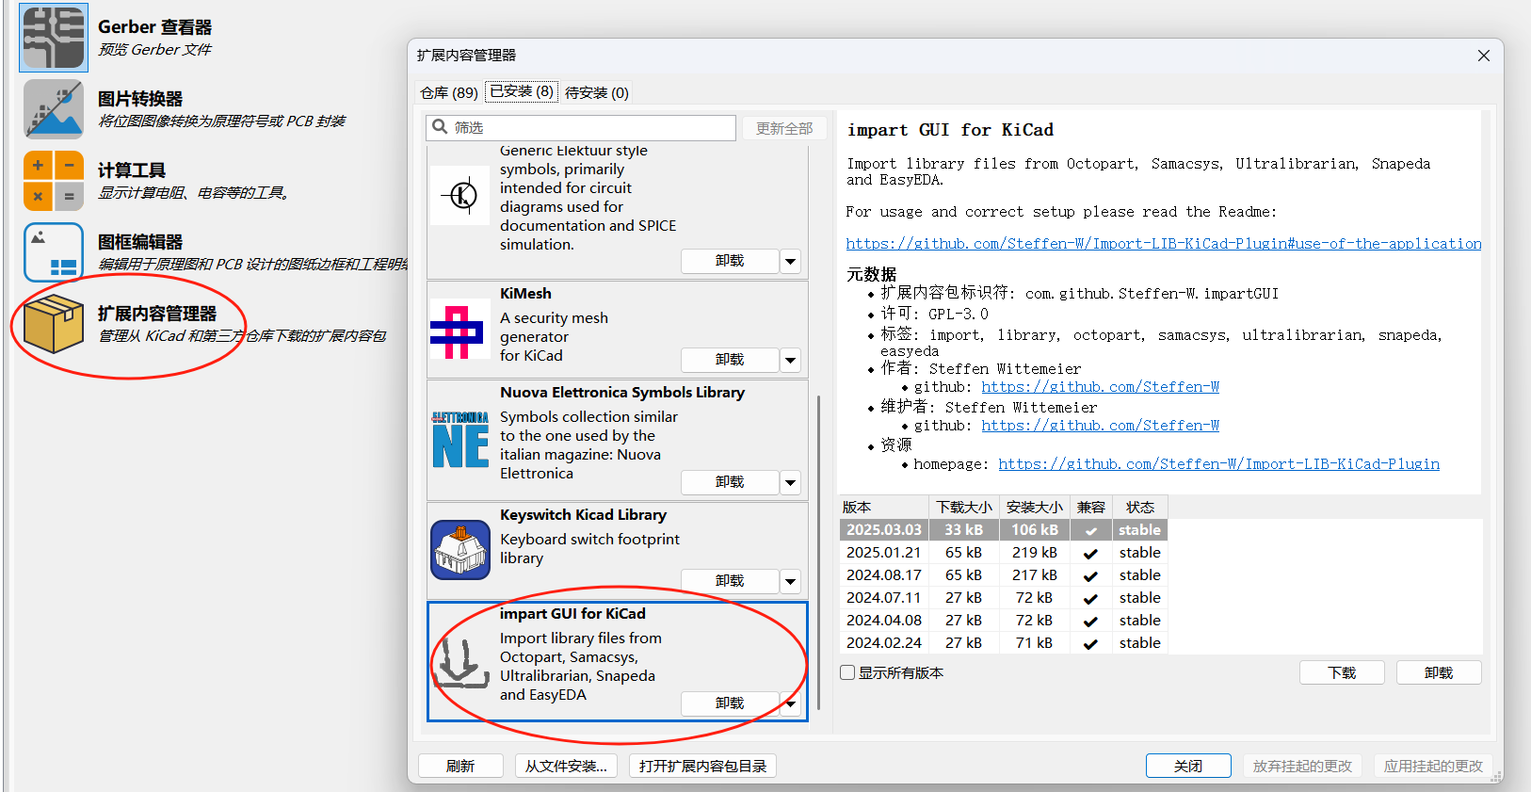Open the Gerber viewer launcher icon
Screen dimensions: 1531x792
click(x=54, y=38)
